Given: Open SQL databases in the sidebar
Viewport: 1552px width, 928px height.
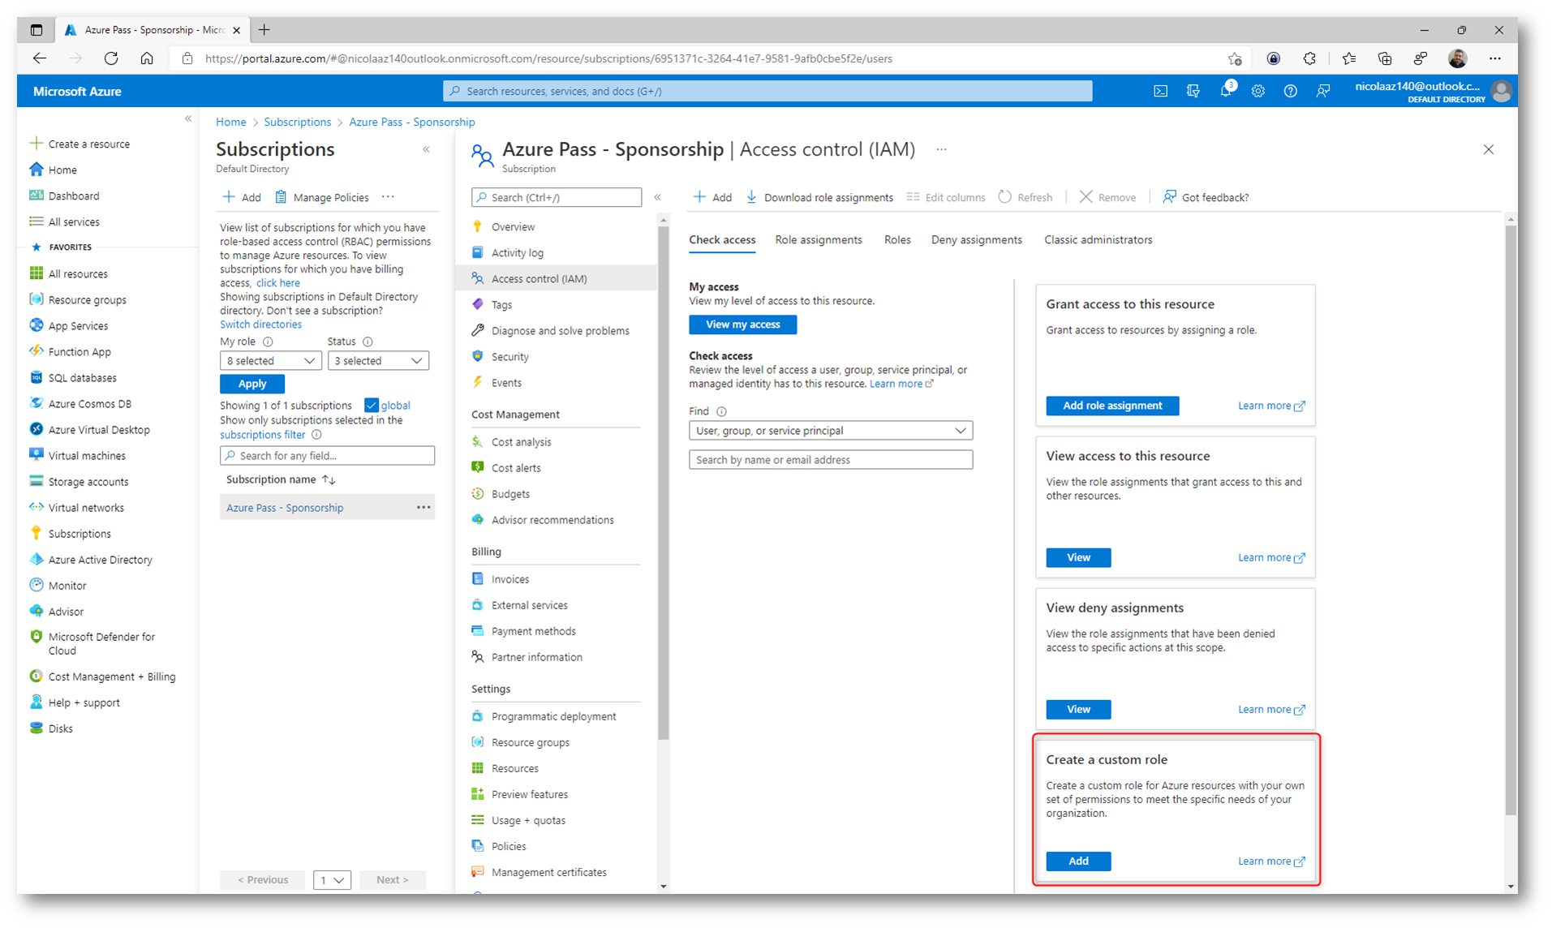Looking at the screenshot, I should [x=73, y=377].
